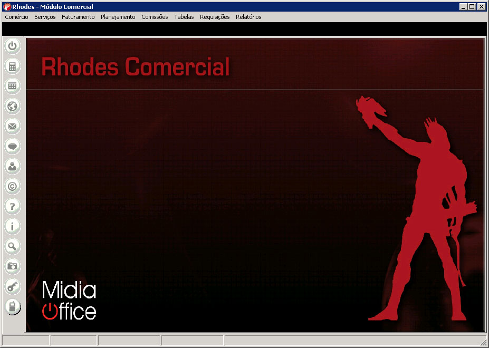Open the Comissões menu
The image size is (489, 348).
click(155, 17)
